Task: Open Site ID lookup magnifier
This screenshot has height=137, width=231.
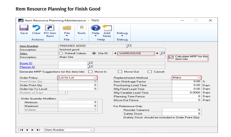Action: [x=163, y=53]
